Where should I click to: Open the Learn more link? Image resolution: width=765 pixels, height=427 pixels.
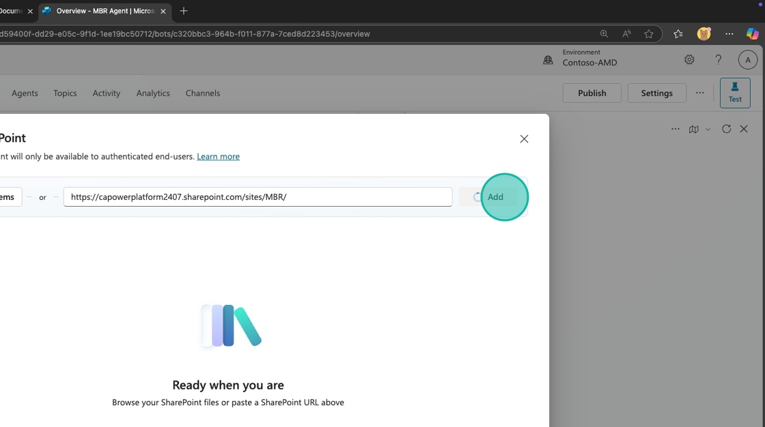[218, 156]
